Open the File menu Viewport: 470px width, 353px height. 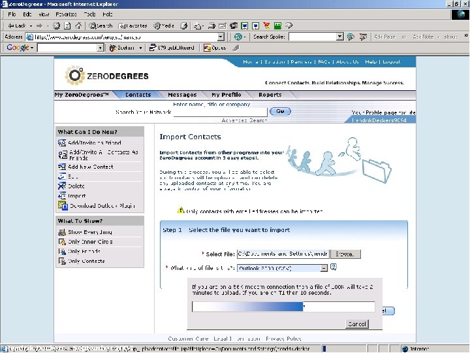(x=12, y=14)
